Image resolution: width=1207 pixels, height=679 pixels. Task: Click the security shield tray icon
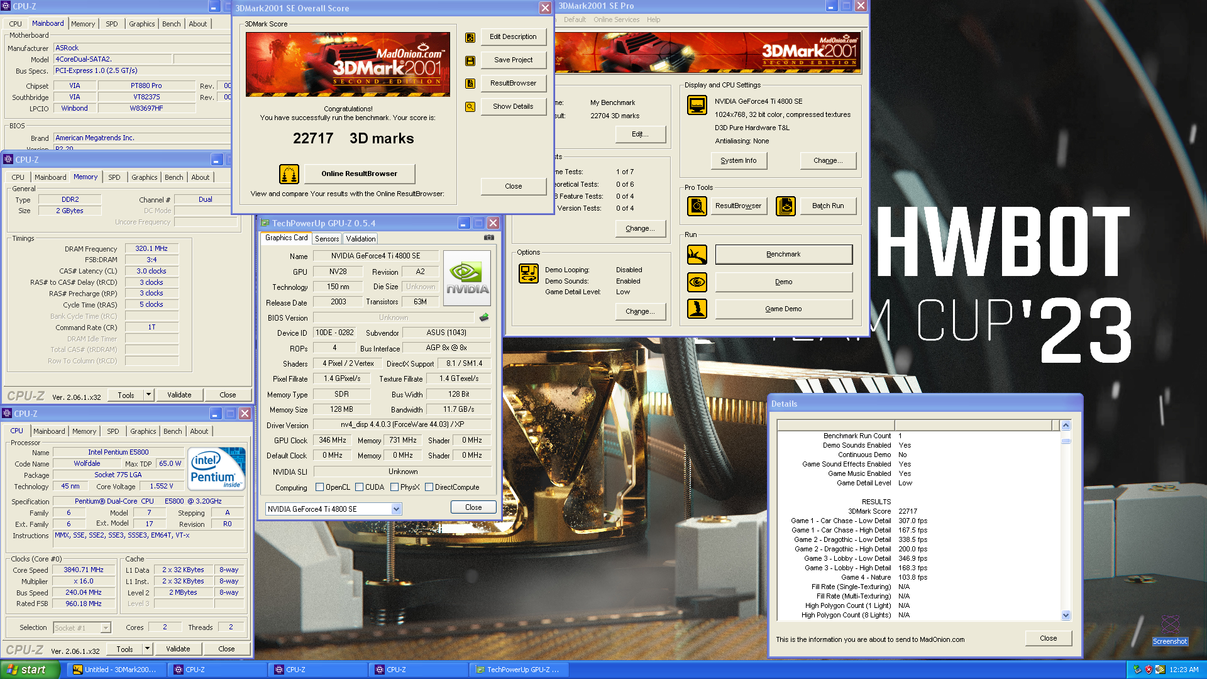(1149, 670)
